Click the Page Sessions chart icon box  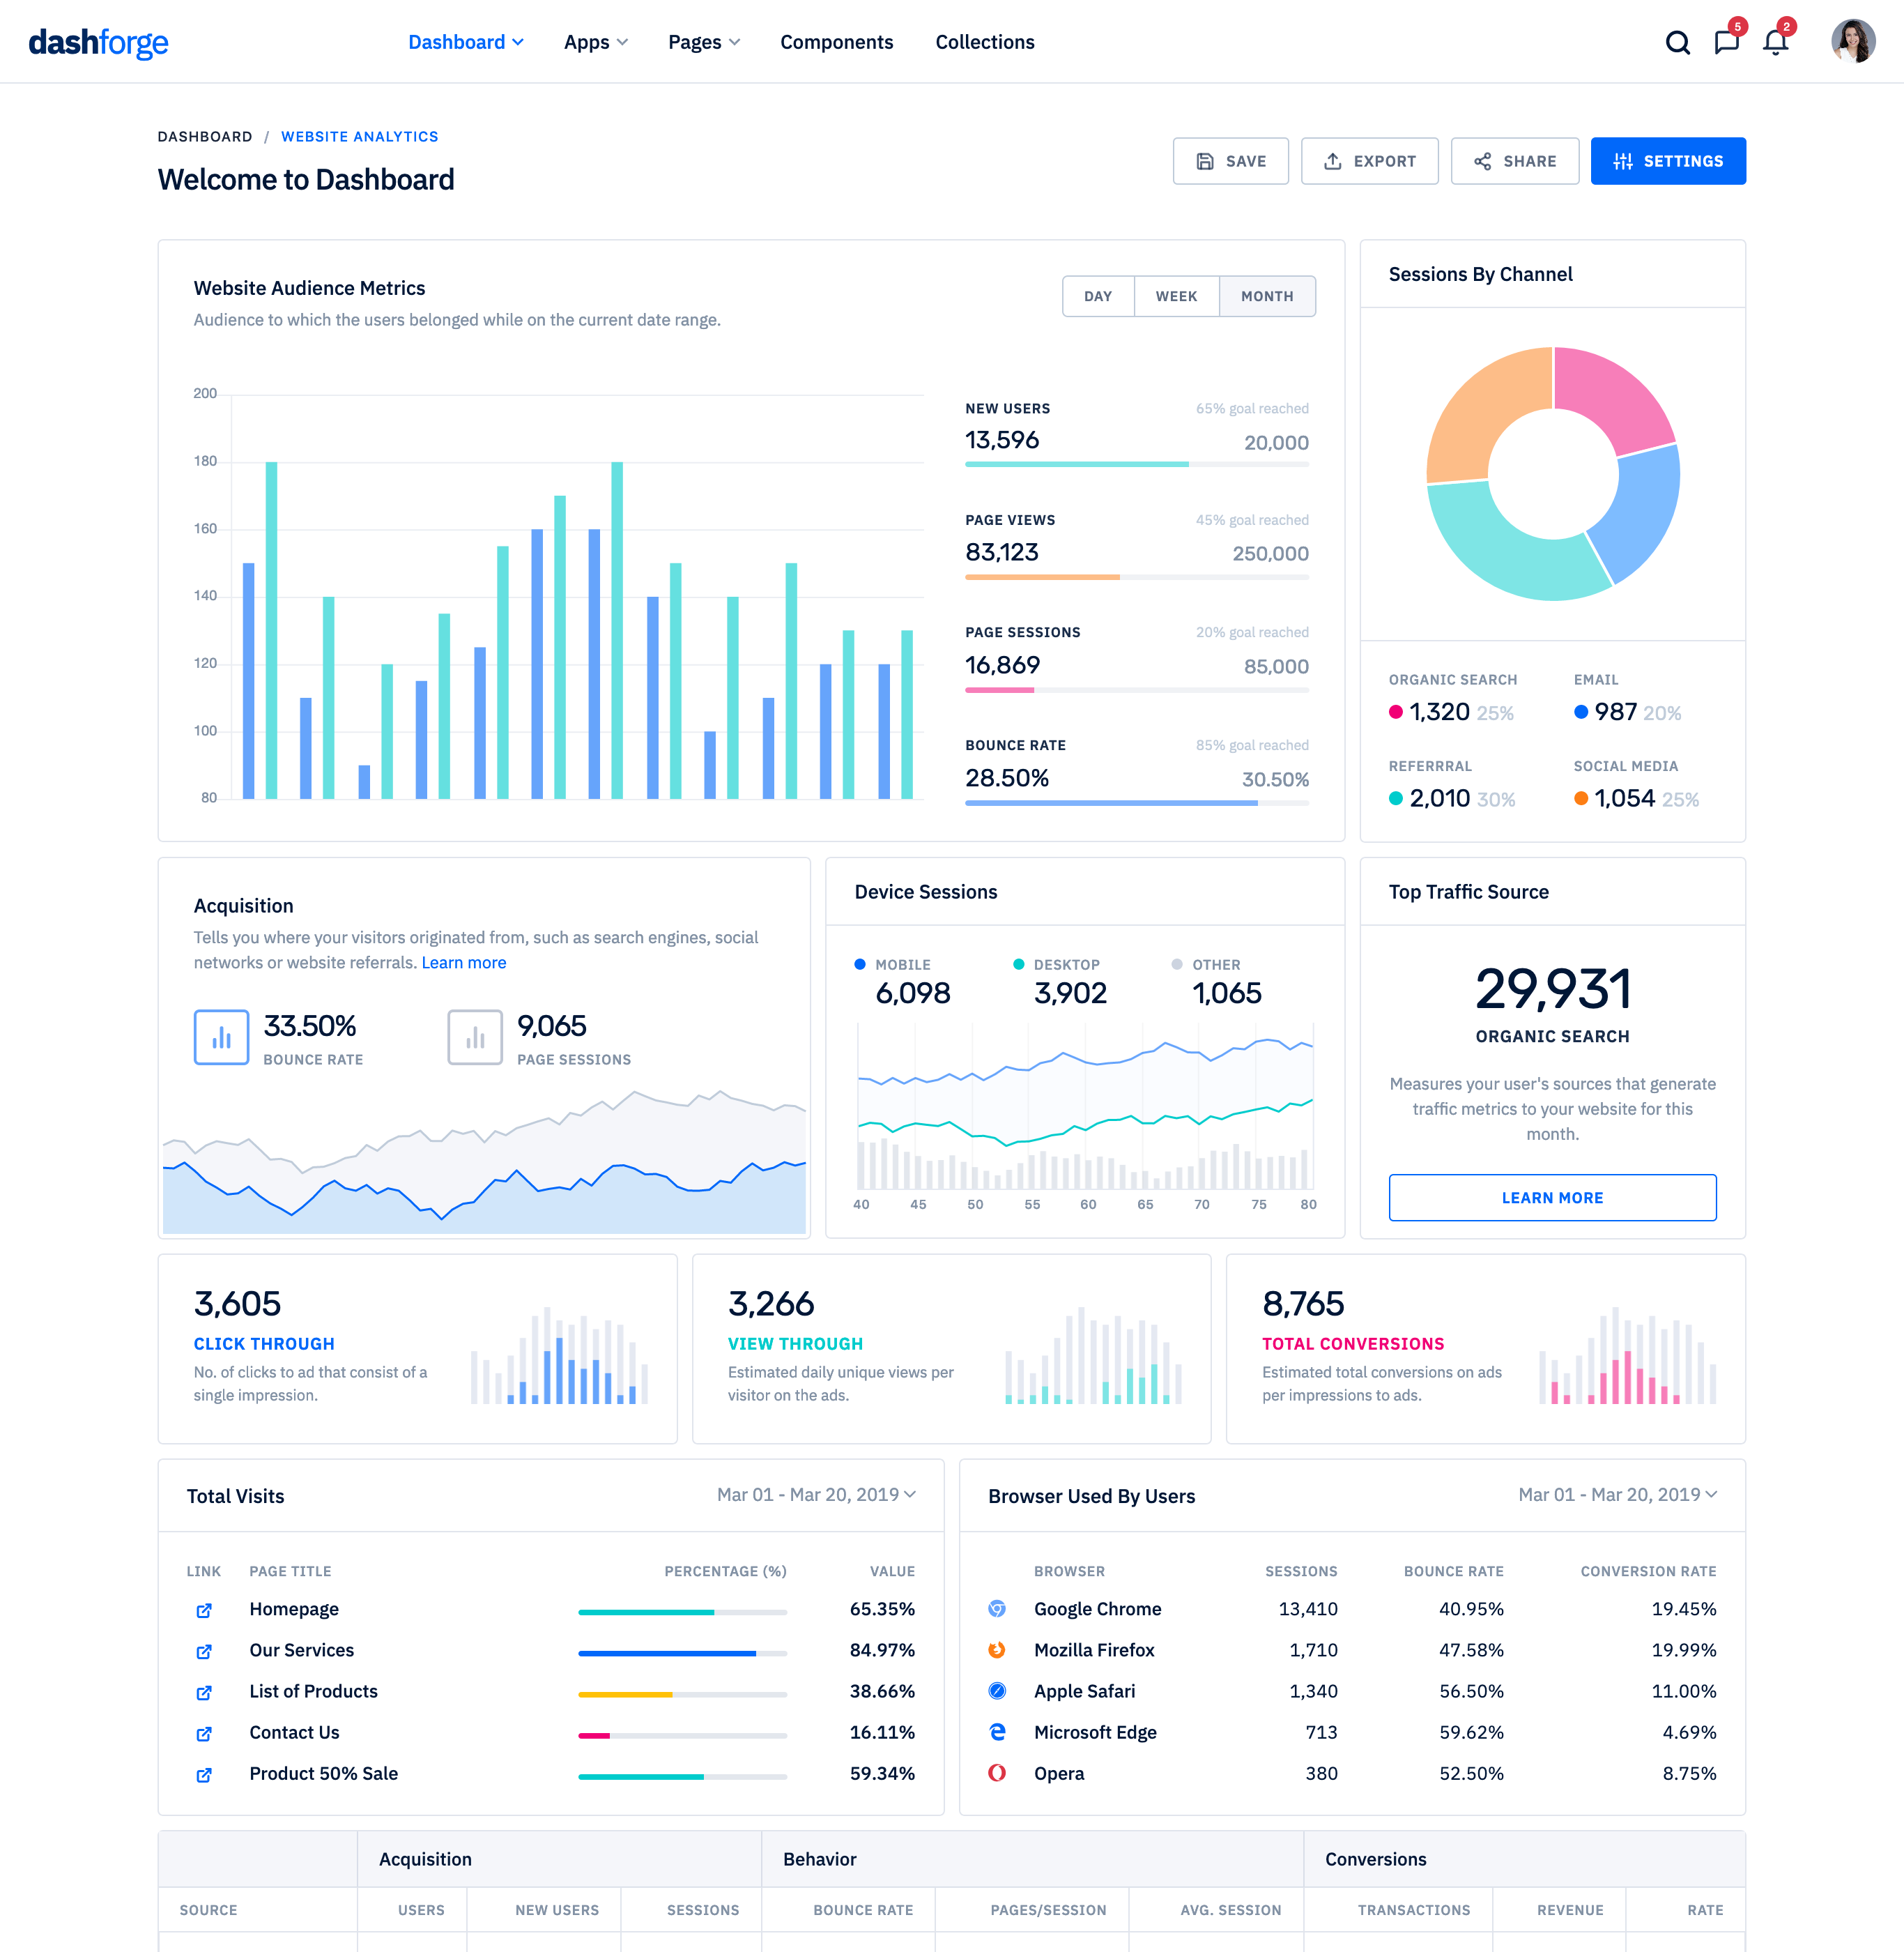click(474, 1037)
